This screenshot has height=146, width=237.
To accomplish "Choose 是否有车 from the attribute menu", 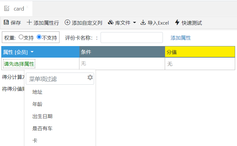I will [x=42, y=128].
